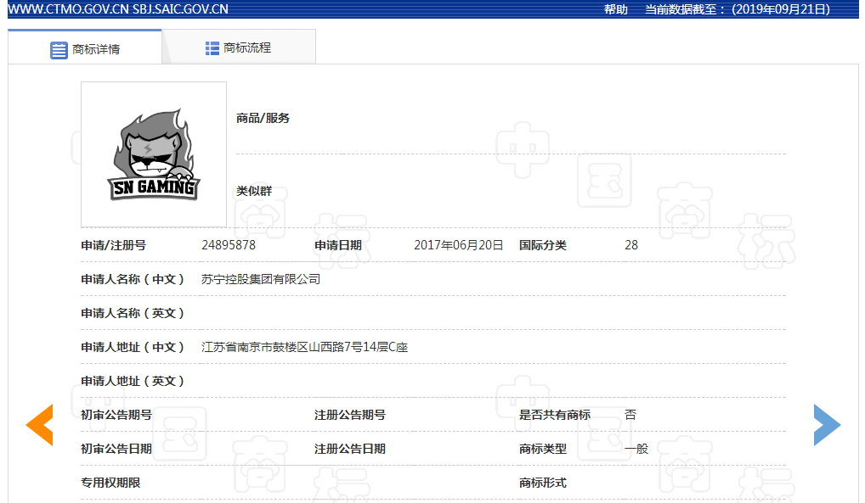865x503 pixels.
Task: Click the 申请人地址（中文） label
Action: (133, 347)
